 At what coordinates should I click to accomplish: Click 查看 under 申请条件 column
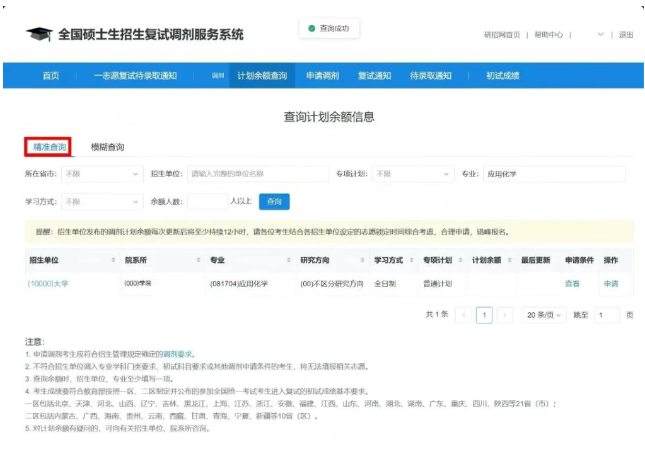click(572, 284)
